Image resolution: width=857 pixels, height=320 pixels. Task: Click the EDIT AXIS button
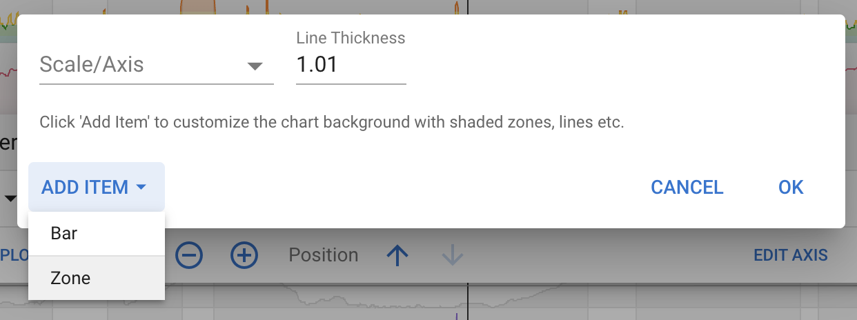(x=790, y=255)
